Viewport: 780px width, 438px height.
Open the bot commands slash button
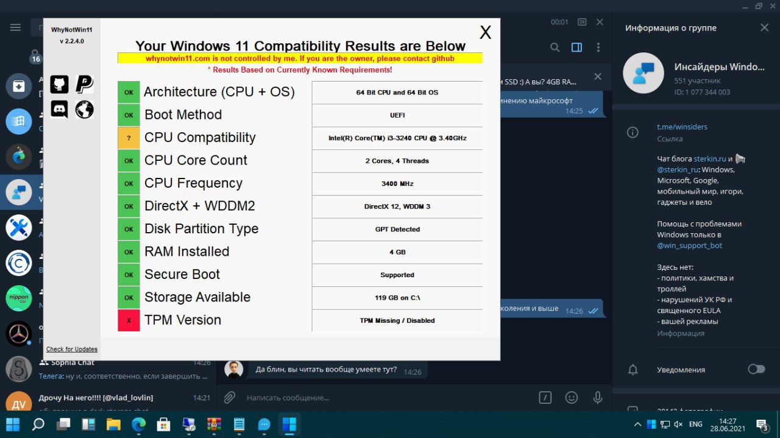[545, 397]
